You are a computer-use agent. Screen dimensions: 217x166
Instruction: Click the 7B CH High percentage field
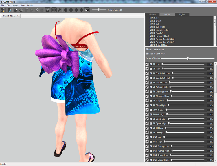click(210, 133)
